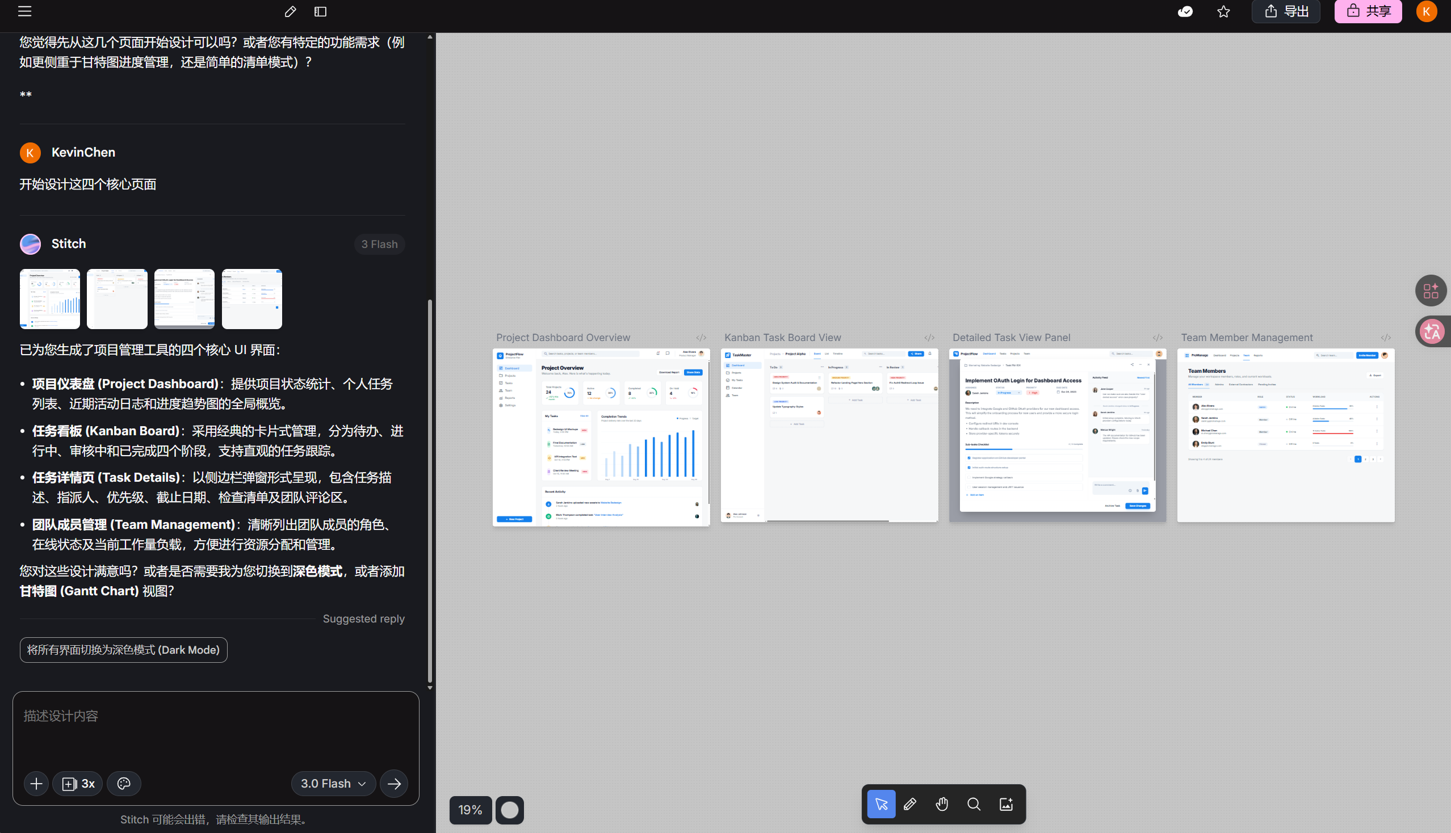Toggle the canvas theme circle button
The image size is (1451, 833).
tap(509, 810)
